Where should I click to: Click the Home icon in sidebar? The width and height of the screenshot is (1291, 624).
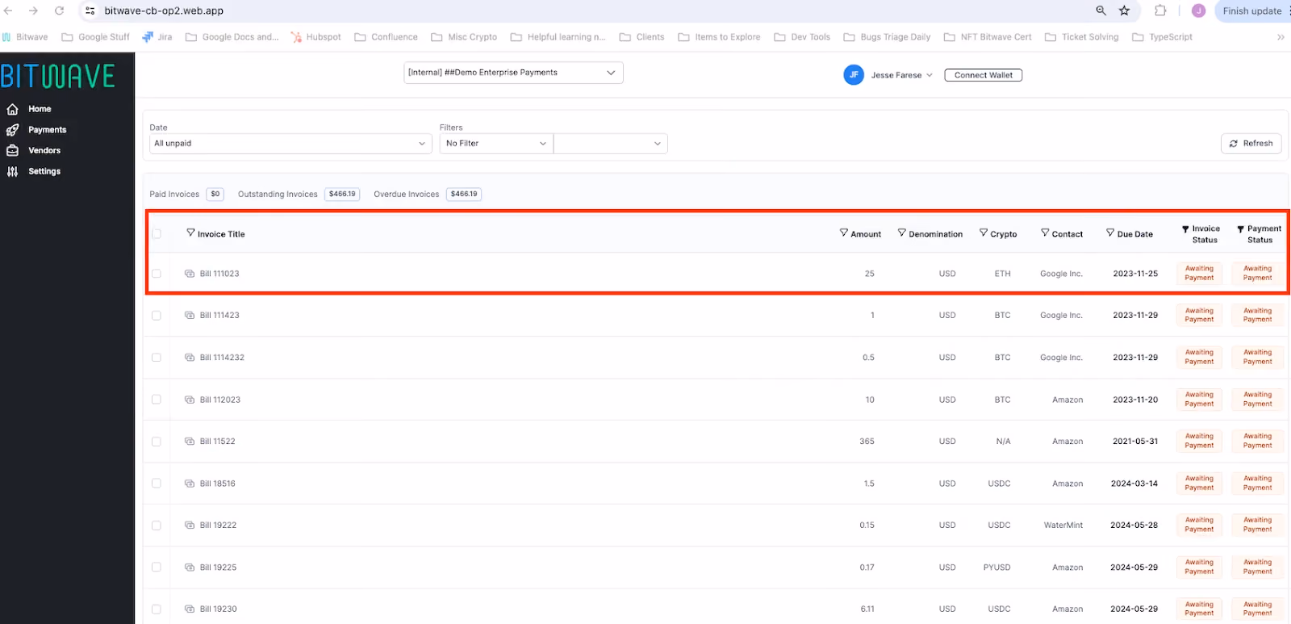[12, 109]
